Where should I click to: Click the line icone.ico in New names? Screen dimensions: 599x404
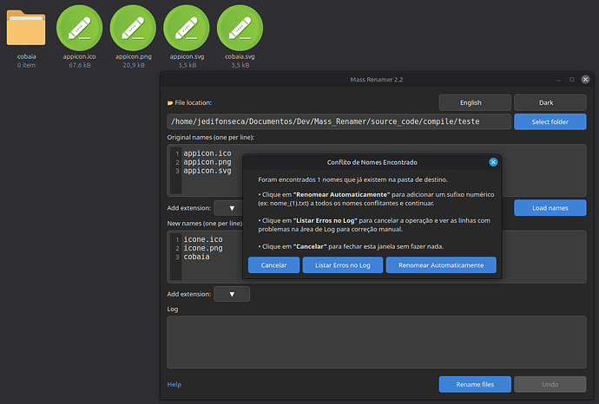click(203, 239)
